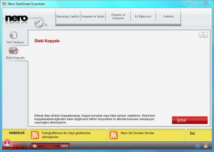Click the disc icon in progress bar

pyautogui.click(x=35, y=146)
